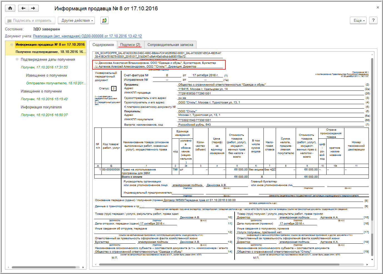The height and width of the screenshot is (274, 383).
Task: Open the Еще dropdown menu
Action: (359, 20)
